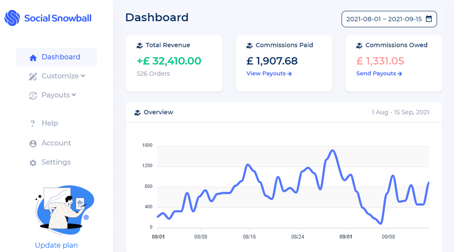Follow the Send Payouts link
The image size is (454, 252).
click(x=379, y=74)
